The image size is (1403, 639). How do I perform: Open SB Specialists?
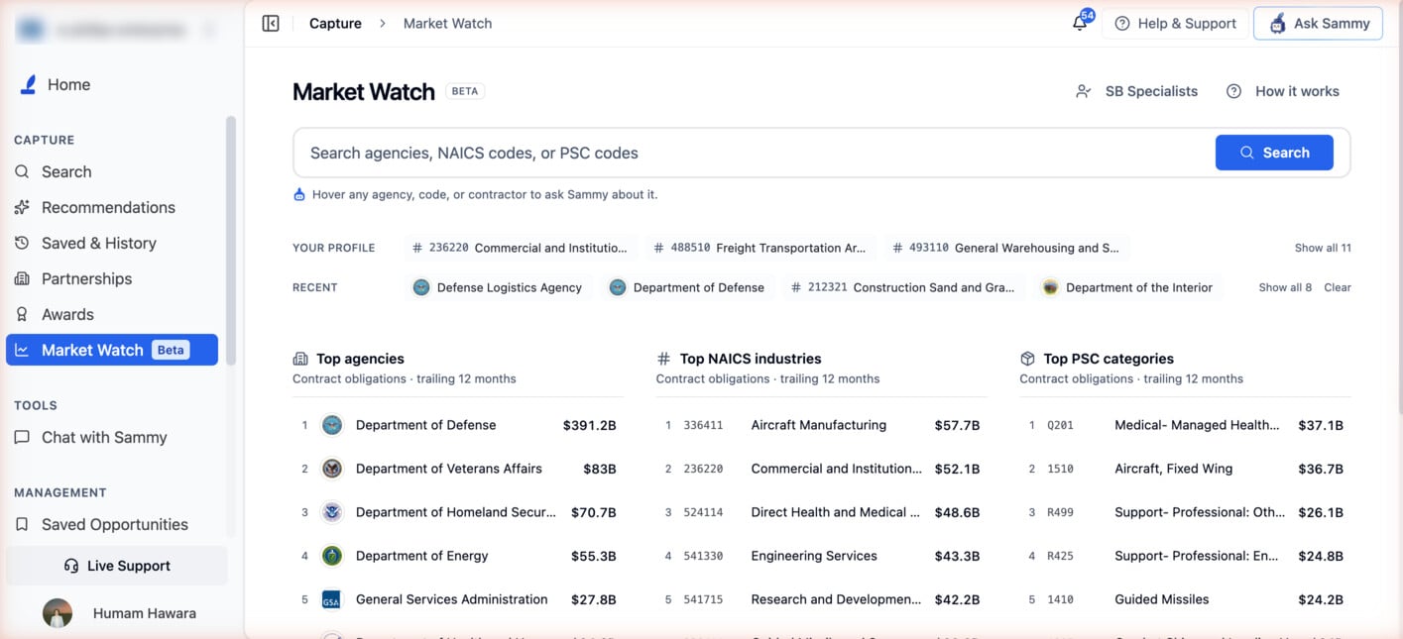1137,91
